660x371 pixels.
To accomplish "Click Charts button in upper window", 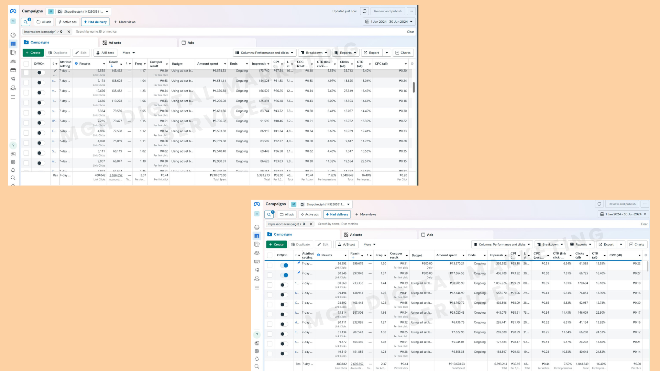I will pyautogui.click(x=403, y=53).
